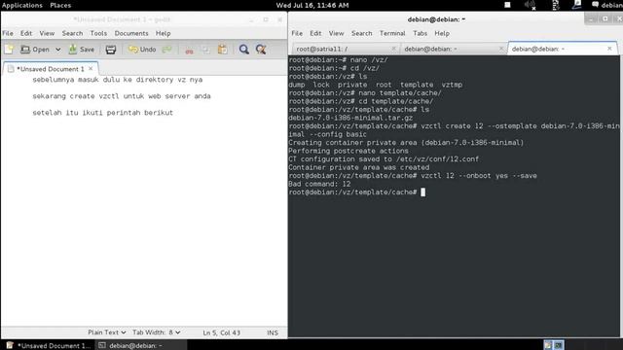The width and height of the screenshot is (623, 350).
Task: Create a new document in gedit toolbar
Action: coord(9,50)
